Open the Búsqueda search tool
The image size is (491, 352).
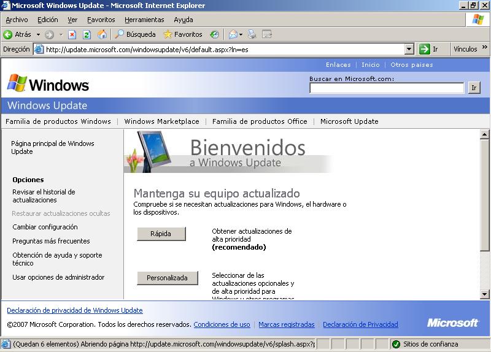click(x=136, y=35)
